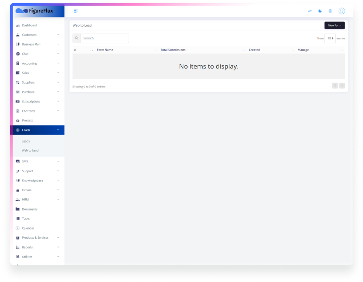Open the Show entries count dropdown
The height and width of the screenshot is (282, 363).
[x=330, y=38]
